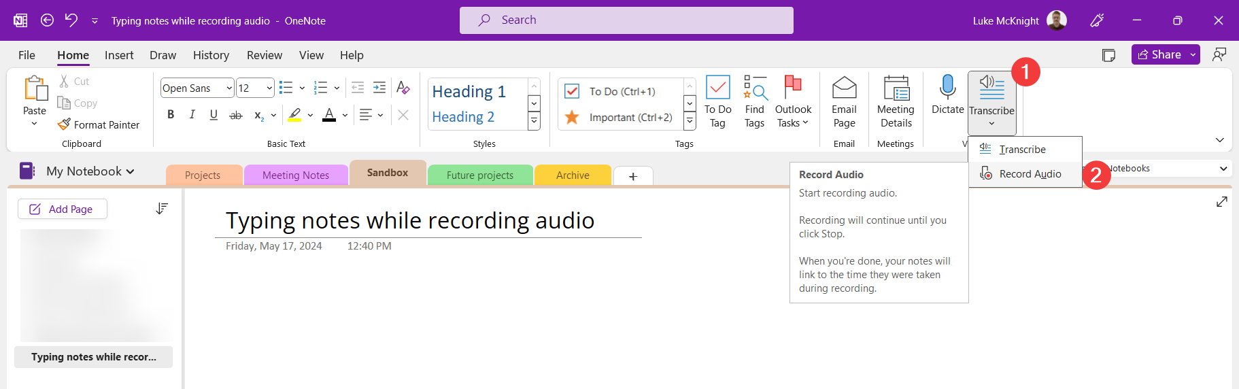Apply text highlight color
The width and height of the screenshot is (1239, 389).
294,115
